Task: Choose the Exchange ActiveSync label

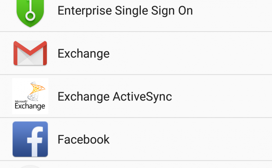Action: point(115,97)
